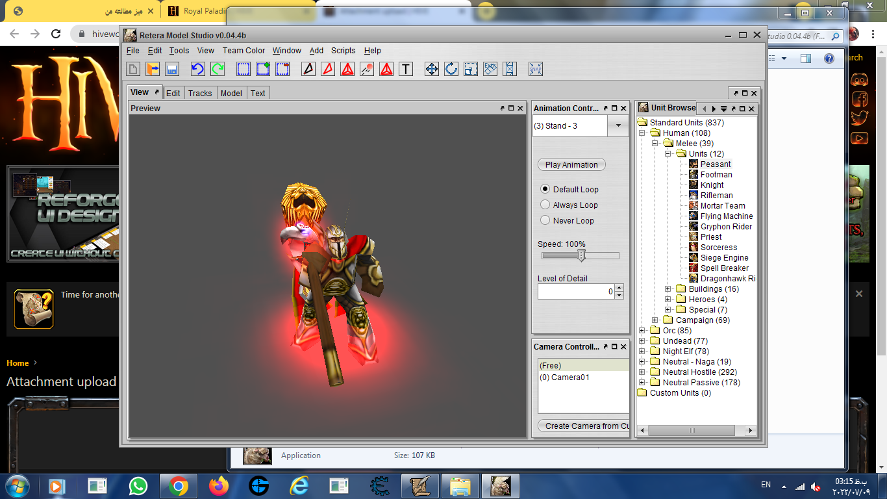
Task: Click Create Camera from Current View button
Action: pyautogui.click(x=584, y=426)
